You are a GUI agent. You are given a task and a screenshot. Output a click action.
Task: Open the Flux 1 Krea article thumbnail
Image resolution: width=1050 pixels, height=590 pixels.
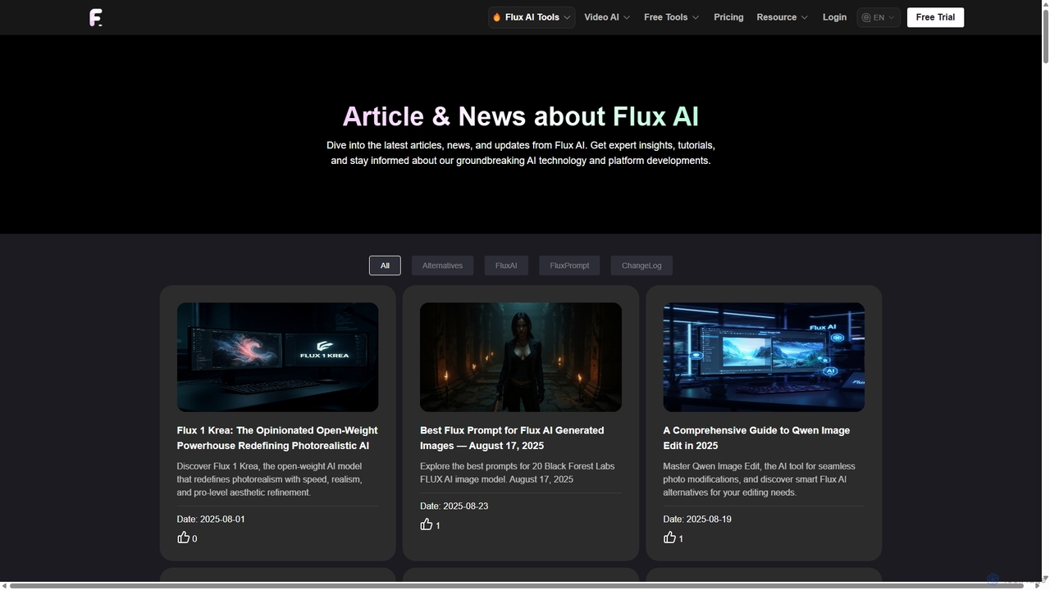click(277, 357)
